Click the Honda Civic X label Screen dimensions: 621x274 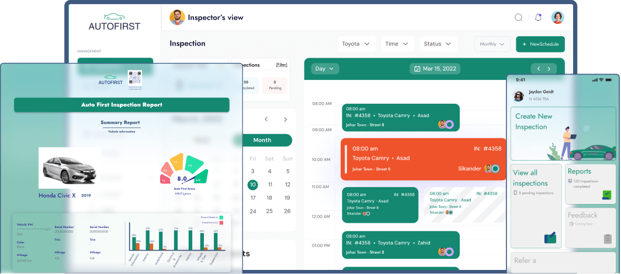(57, 195)
